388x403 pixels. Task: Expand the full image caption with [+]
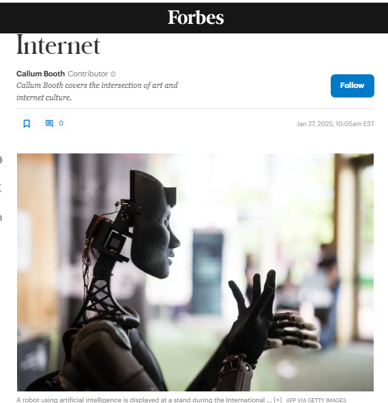point(278,400)
